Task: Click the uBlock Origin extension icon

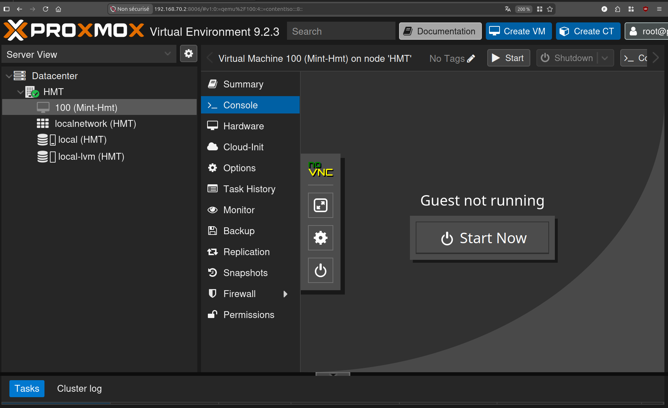Action: point(646,9)
